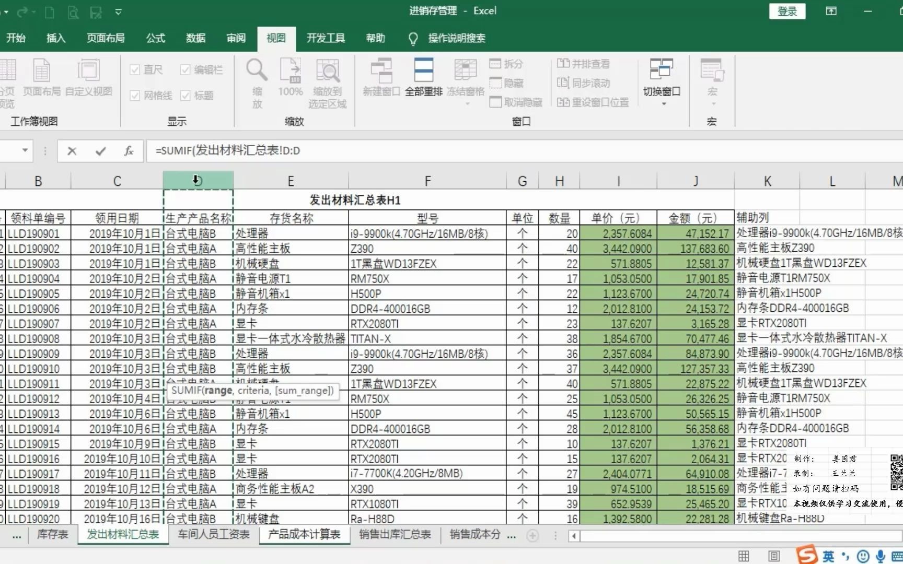Click the Ribbon Display Options icon

831,11
